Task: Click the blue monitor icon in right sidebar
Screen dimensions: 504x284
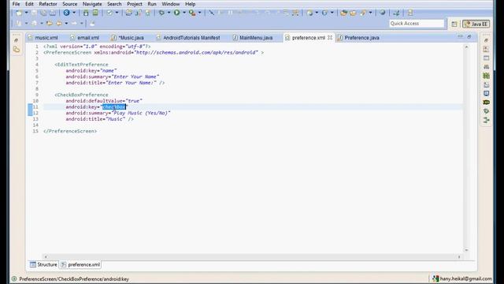Action: coord(486,93)
